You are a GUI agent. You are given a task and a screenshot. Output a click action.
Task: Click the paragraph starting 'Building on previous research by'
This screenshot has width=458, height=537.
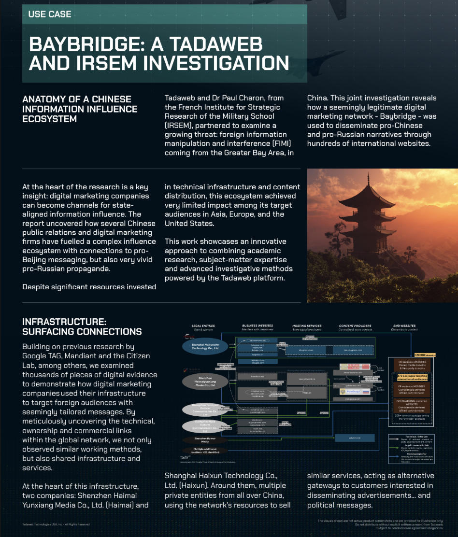point(90,407)
